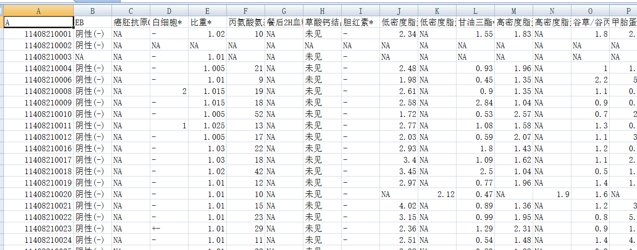Select column M header
This screenshot has width=637, height=250.
click(514, 11)
